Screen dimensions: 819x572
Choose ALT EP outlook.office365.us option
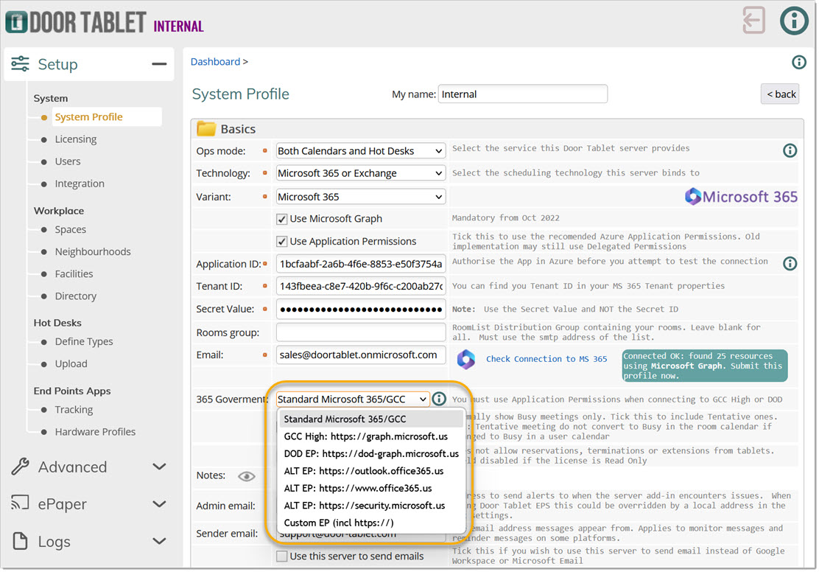point(371,470)
